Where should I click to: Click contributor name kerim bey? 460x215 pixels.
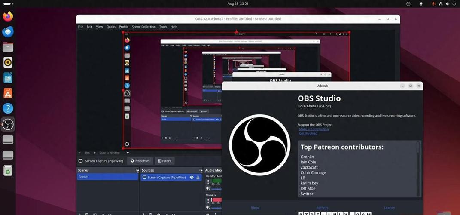tap(310, 183)
